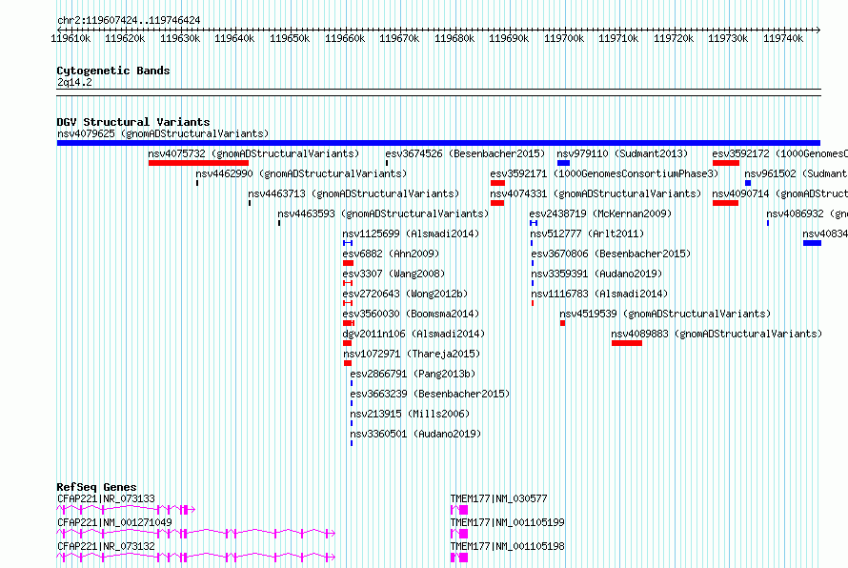Click esv3592171 (1000GenomesConsortiumPhase3) label
Image resolution: width=848 pixels, height=568 pixels.
[604, 173]
